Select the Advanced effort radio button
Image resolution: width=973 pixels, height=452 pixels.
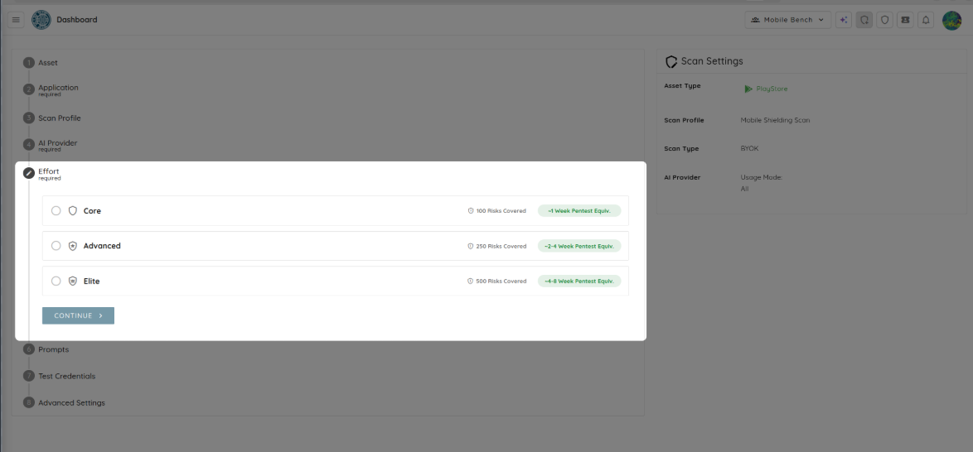[x=56, y=246]
